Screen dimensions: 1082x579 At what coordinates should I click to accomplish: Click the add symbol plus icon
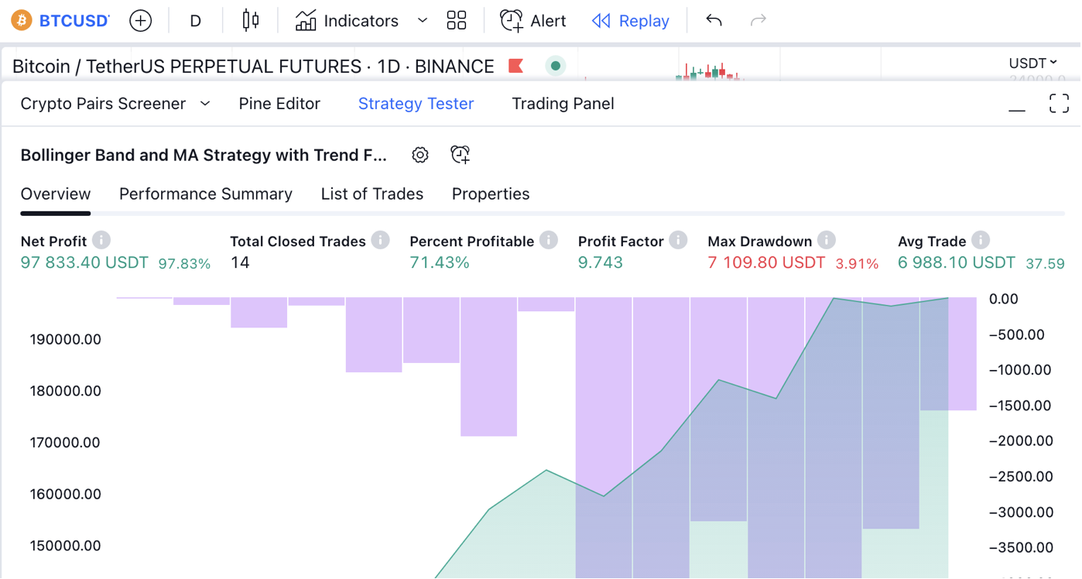(140, 21)
